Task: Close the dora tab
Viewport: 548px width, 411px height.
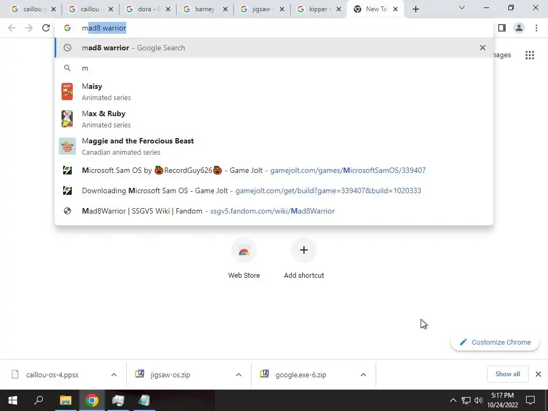Action: coord(168,10)
